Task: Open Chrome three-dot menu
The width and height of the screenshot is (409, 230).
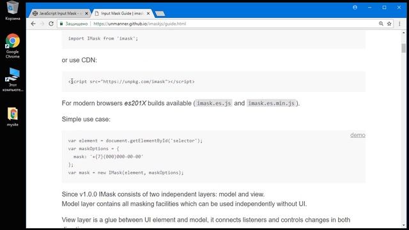Action: pos(399,24)
